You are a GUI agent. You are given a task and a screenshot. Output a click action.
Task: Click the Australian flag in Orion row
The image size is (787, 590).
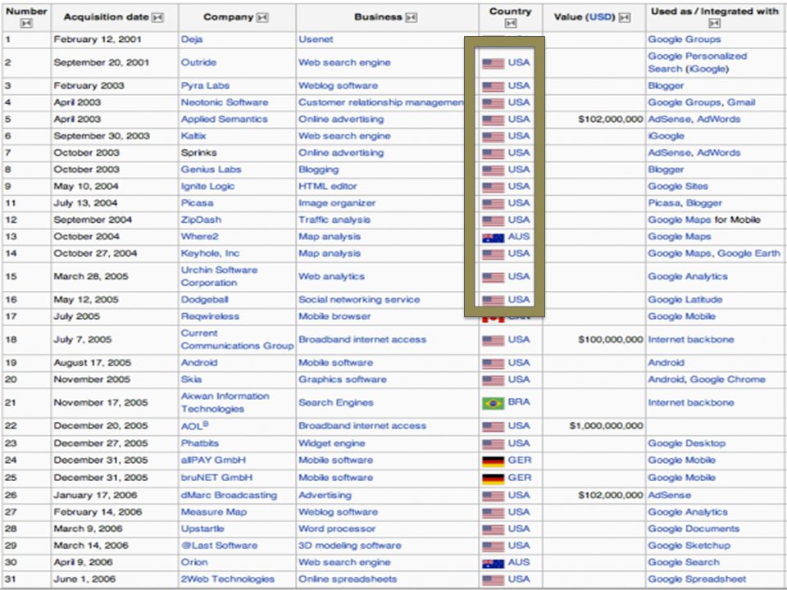point(493,564)
